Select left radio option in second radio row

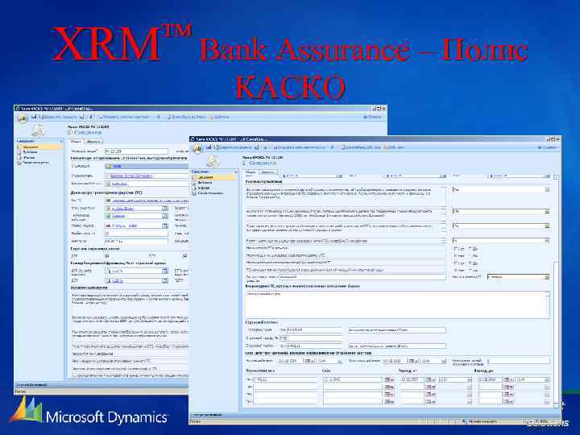pos(456,255)
